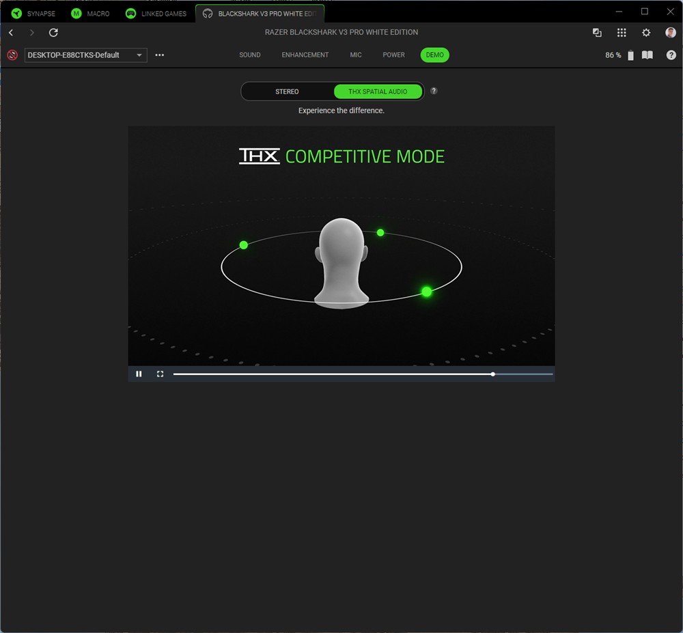Switch demo to Stereo mode

[x=287, y=92]
